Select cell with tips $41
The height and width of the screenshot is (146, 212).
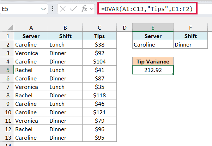pos(99,70)
